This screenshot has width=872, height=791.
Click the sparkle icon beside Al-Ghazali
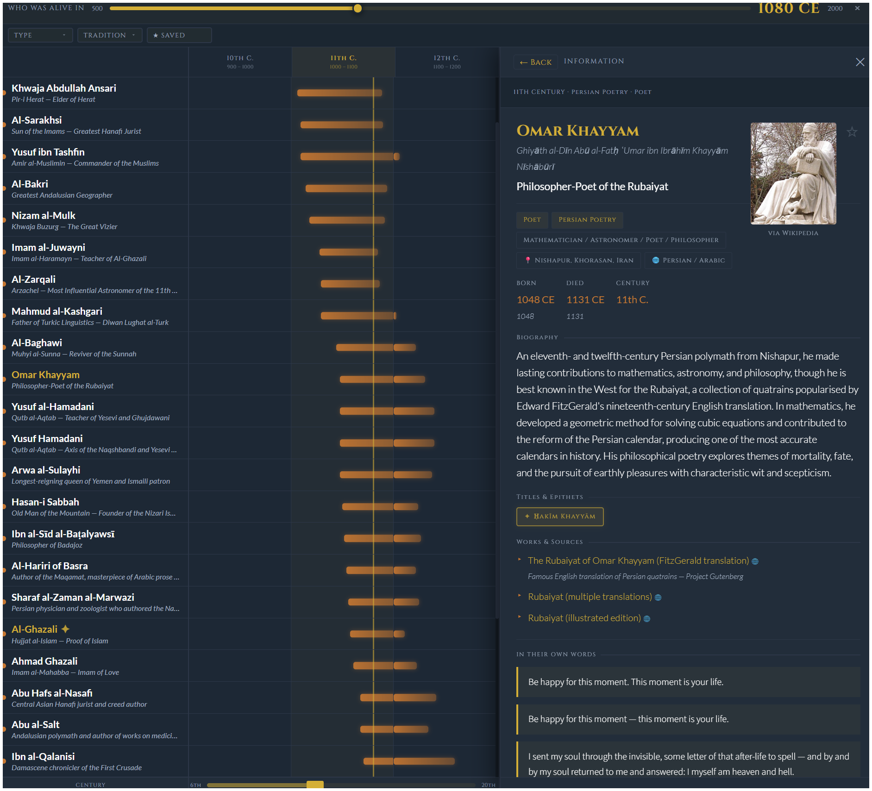65,629
